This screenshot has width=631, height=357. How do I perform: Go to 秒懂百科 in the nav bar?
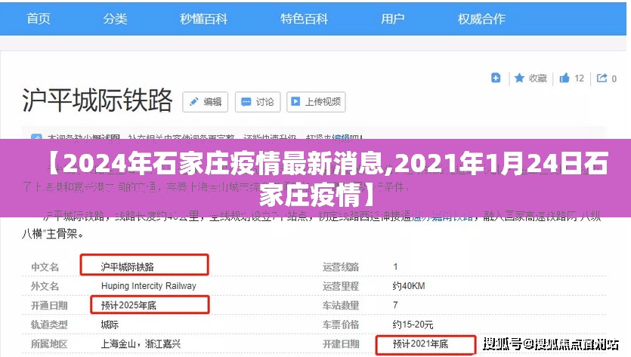(203, 18)
